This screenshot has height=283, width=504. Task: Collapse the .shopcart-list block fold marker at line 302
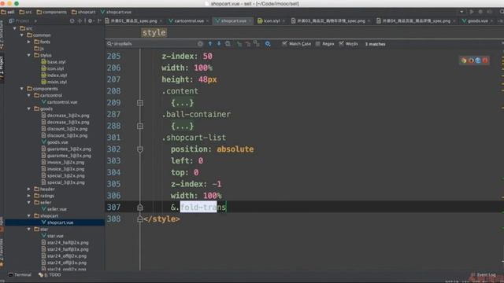[140, 149]
